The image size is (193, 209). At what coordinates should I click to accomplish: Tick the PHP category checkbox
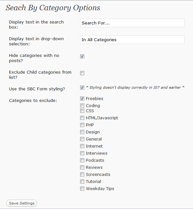tap(82, 125)
